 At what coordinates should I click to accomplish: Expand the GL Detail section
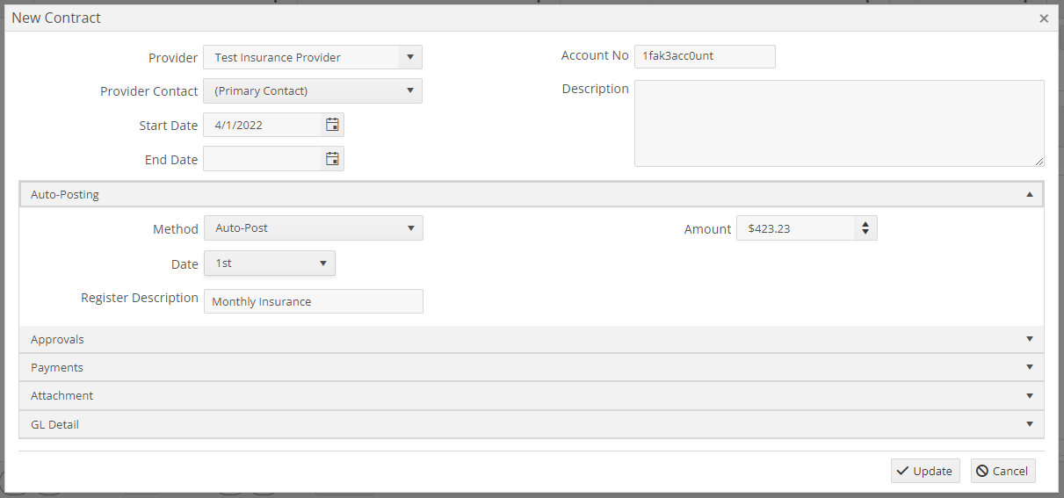click(x=532, y=424)
